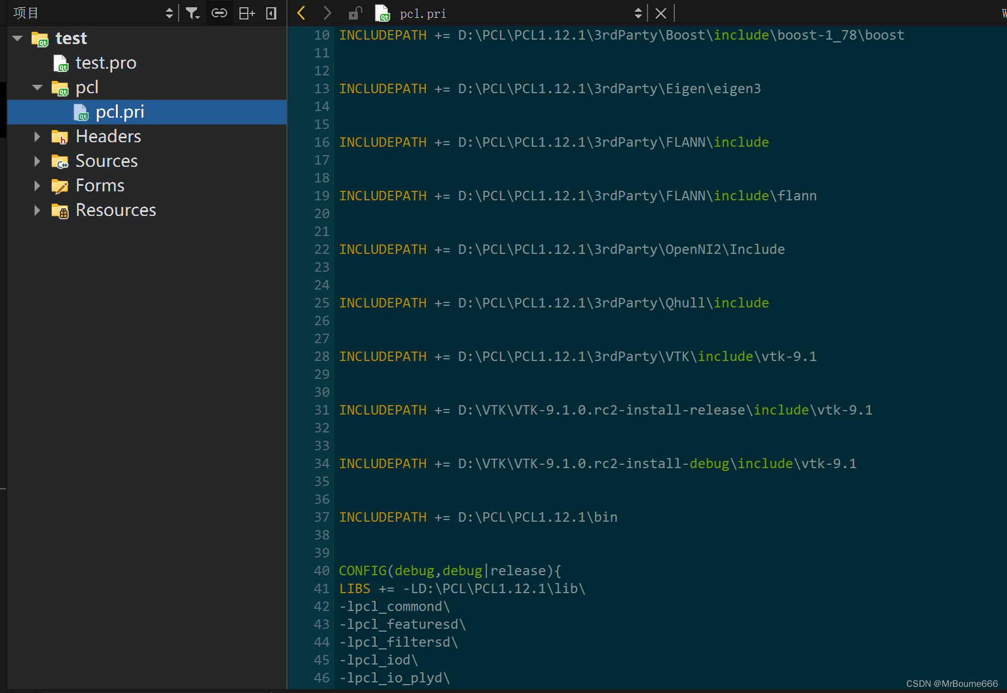Image resolution: width=1007 pixels, height=693 pixels.
Task: Select pcl.pri in project tree
Action: coord(120,112)
